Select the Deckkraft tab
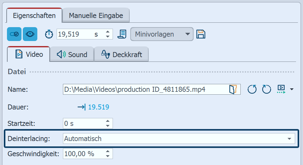303x165 pixels. click(121, 54)
